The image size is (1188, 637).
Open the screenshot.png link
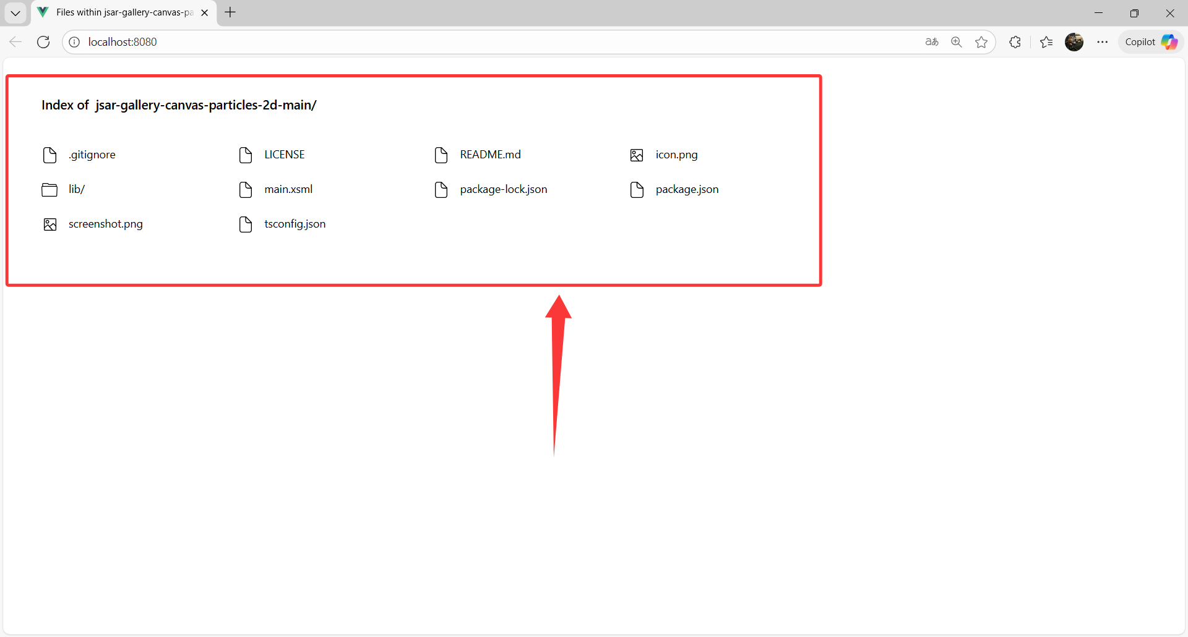(105, 224)
